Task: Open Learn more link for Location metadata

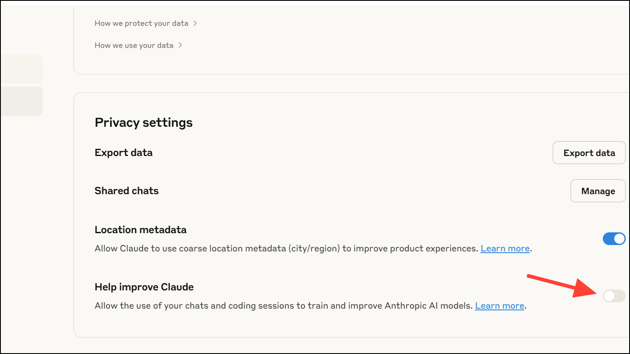Action: pyautogui.click(x=505, y=248)
